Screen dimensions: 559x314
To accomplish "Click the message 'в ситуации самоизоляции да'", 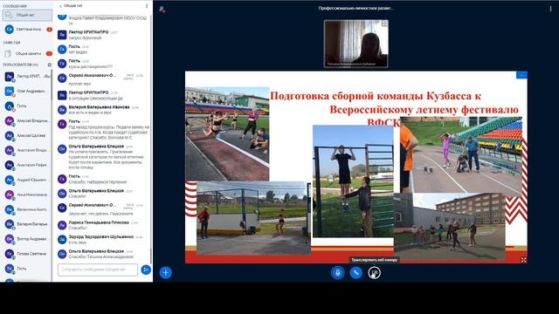I will pos(95,99).
